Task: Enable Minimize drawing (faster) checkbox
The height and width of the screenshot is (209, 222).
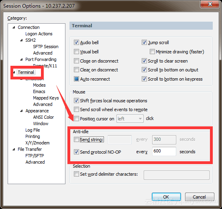Action: (152, 52)
